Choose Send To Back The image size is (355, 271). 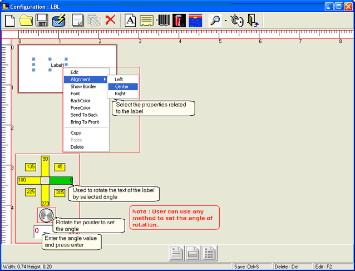click(86, 115)
